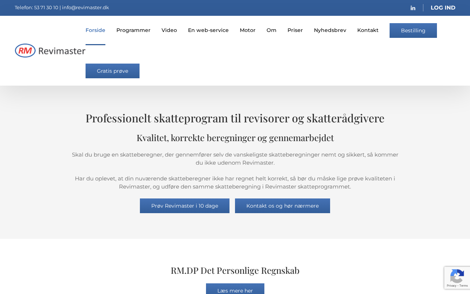Open reCAPTCHA Terms link
The height and width of the screenshot is (294, 470).
pos(463,286)
